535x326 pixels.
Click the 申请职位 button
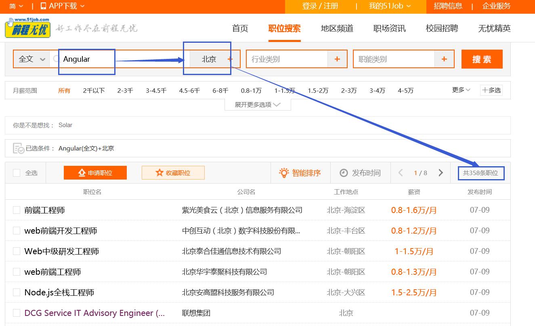(95, 173)
